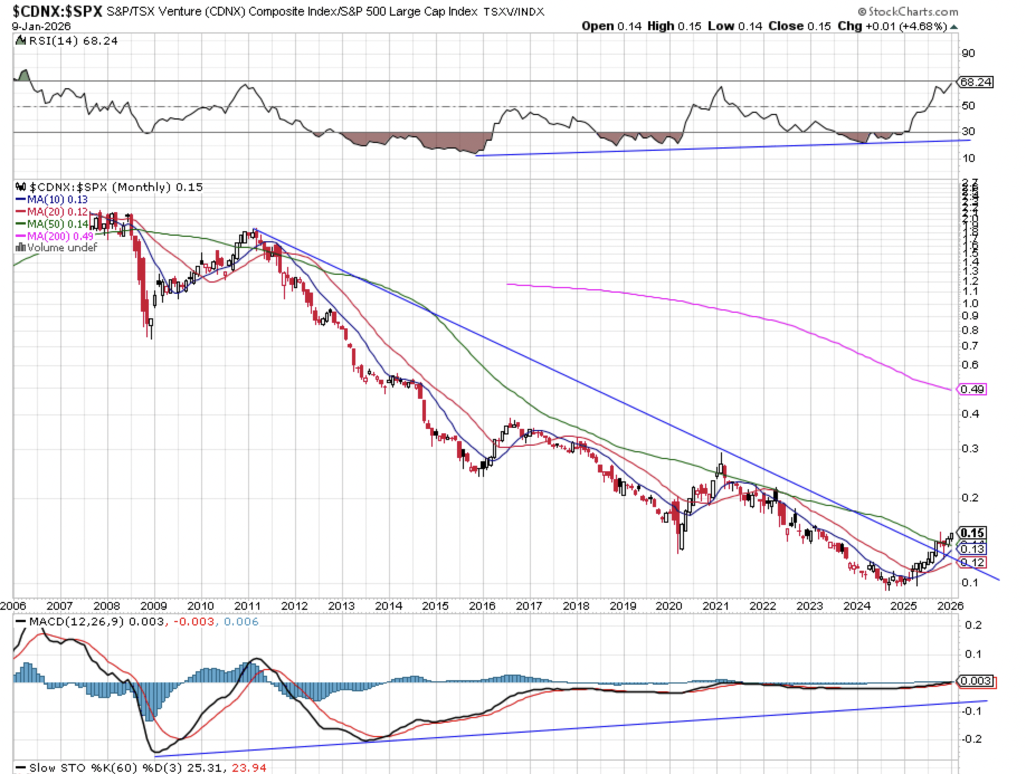The width and height of the screenshot is (1026, 774).
Task: Click the 2020 year label on time axis
Action: (x=669, y=606)
